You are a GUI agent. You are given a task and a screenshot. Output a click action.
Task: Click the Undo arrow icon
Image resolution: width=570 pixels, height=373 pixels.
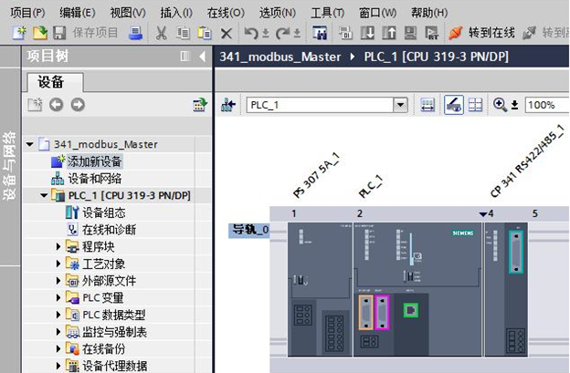point(250,33)
